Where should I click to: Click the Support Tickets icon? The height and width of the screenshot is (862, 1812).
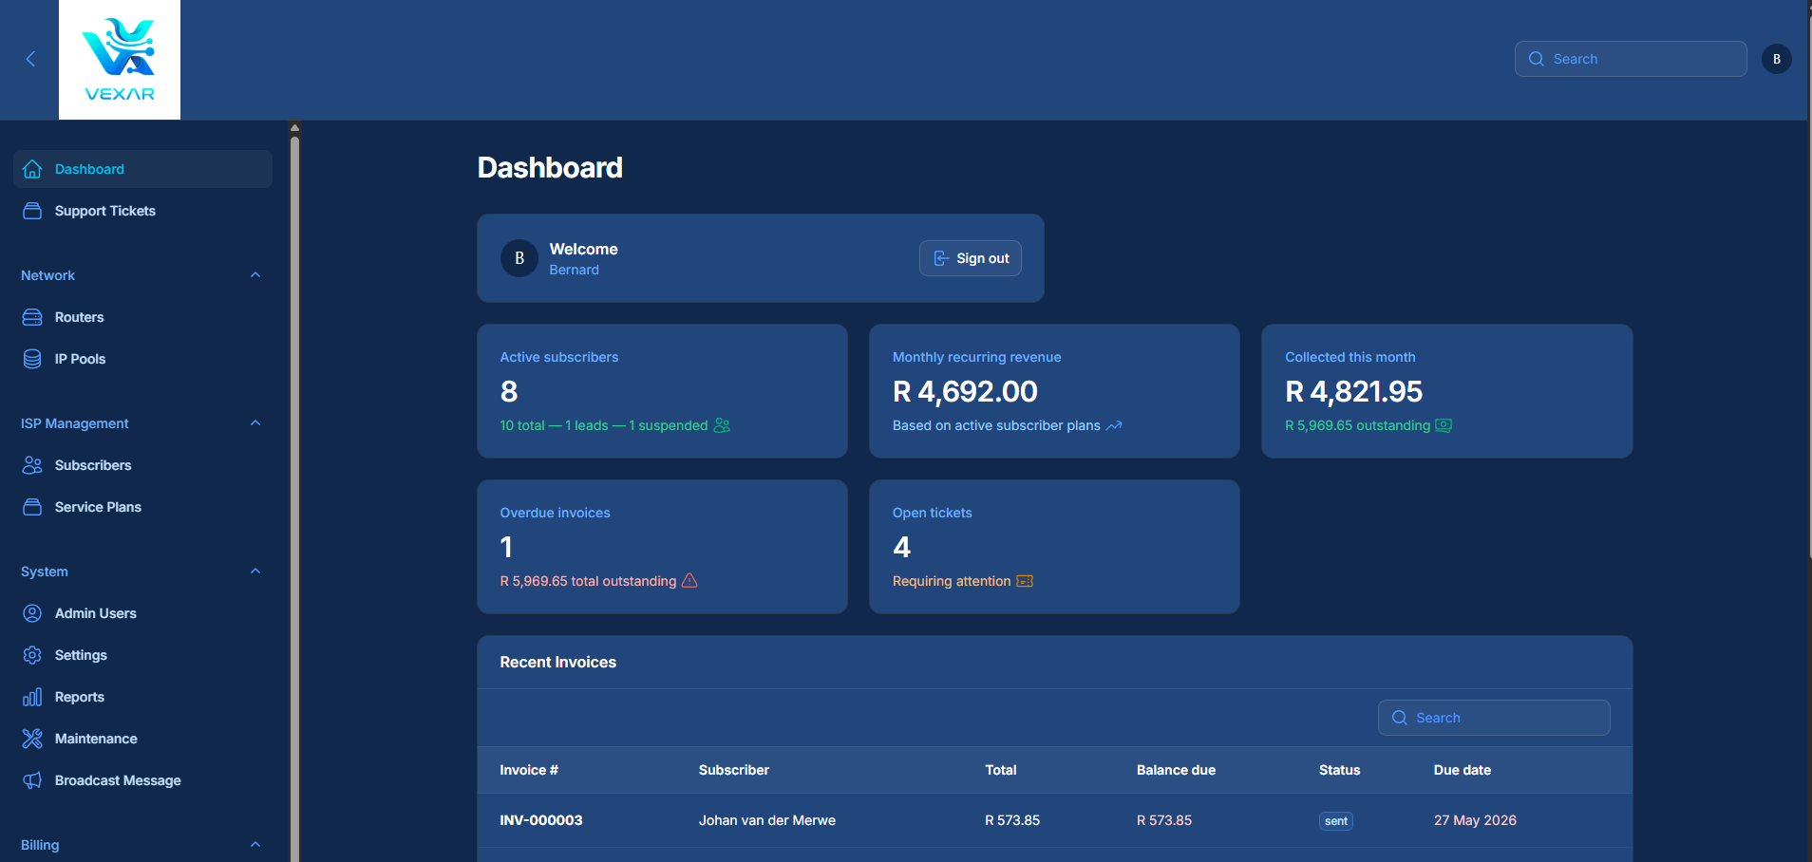(32, 211)
